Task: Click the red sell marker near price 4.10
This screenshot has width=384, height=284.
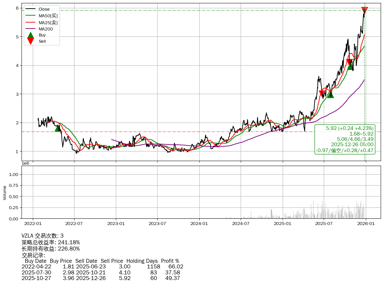Action: (x=349, y=62)
